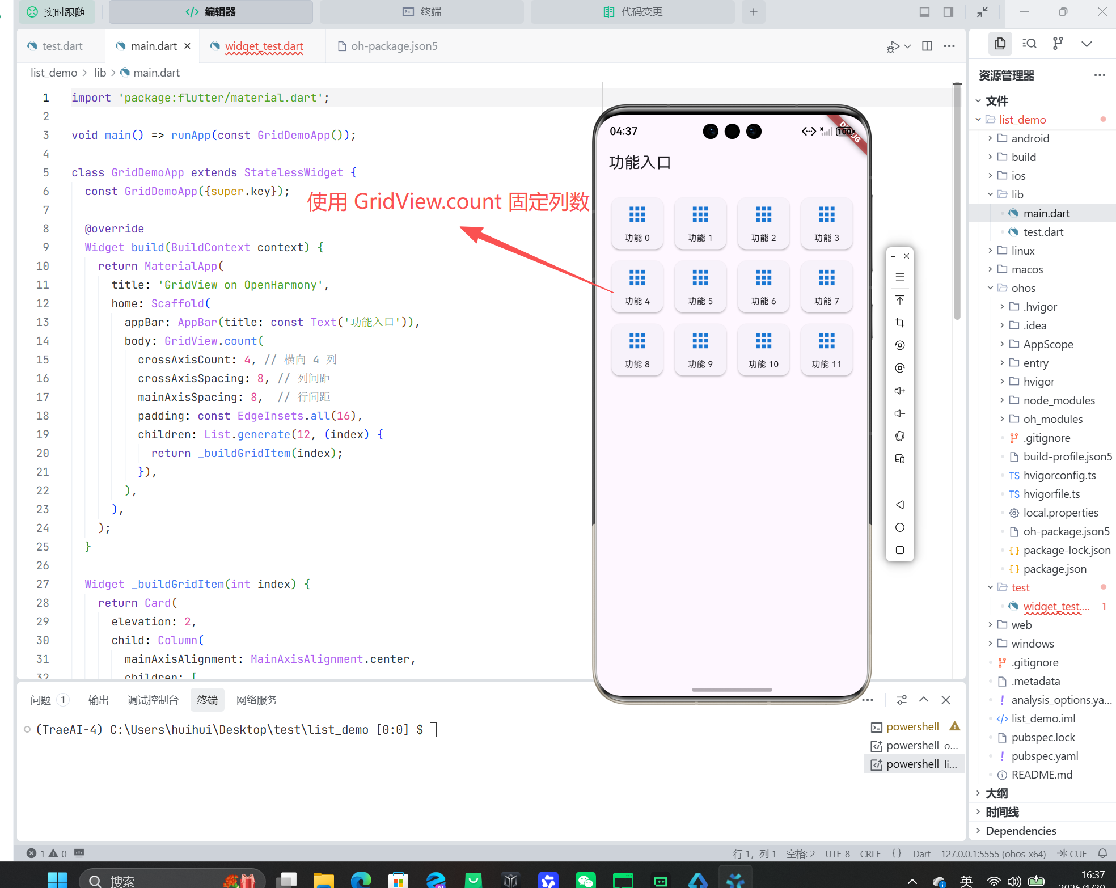Screen dimensions: 1116x888
Task: Click the emulator volume up icon
Action: 900,391
